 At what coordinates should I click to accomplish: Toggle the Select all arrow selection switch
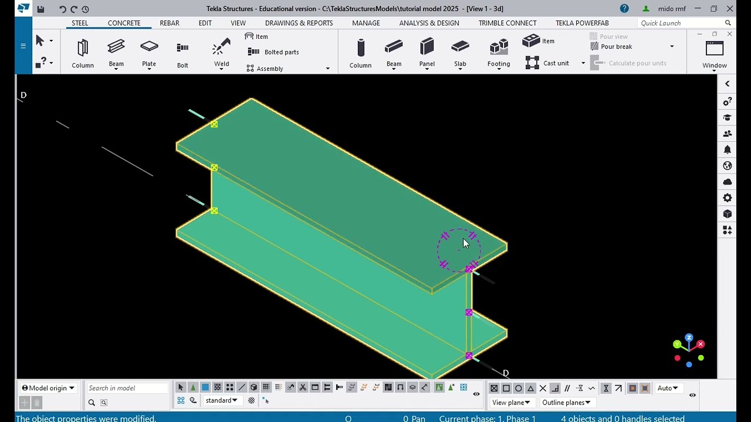click(181, 387)
